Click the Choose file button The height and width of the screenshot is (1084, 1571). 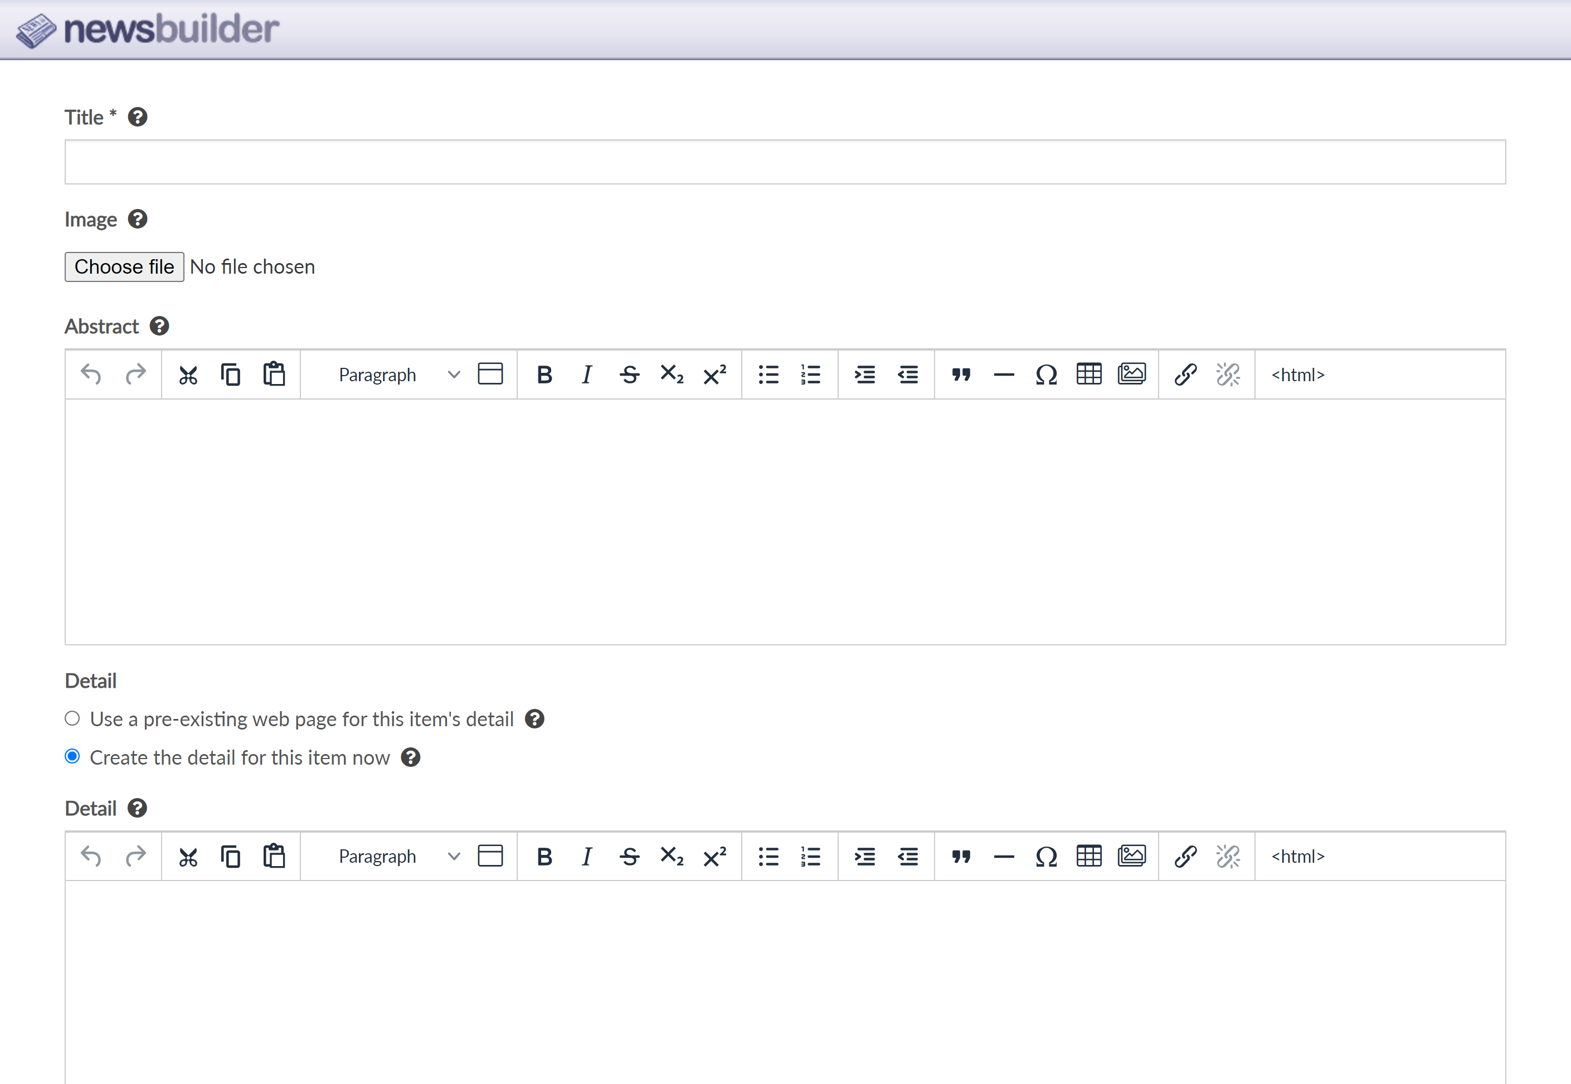tap(124, 267)
